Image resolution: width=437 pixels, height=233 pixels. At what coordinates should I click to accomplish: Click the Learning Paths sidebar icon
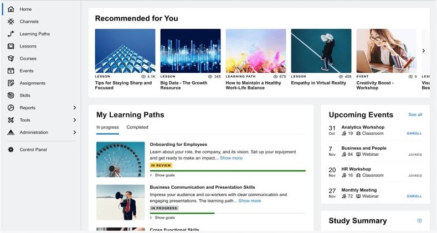[11, 34]
